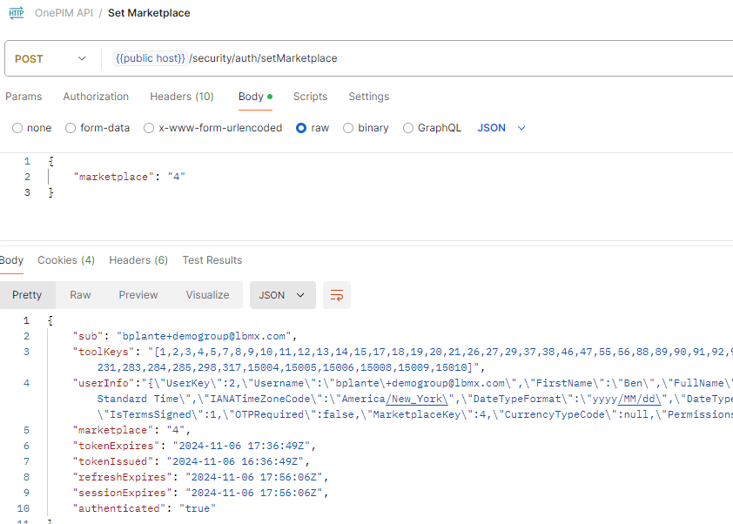Image resolution: width=733 pixels, height=524 pixels.
Task: Switch response view to Raw
Action: click(x=80, y=295)
